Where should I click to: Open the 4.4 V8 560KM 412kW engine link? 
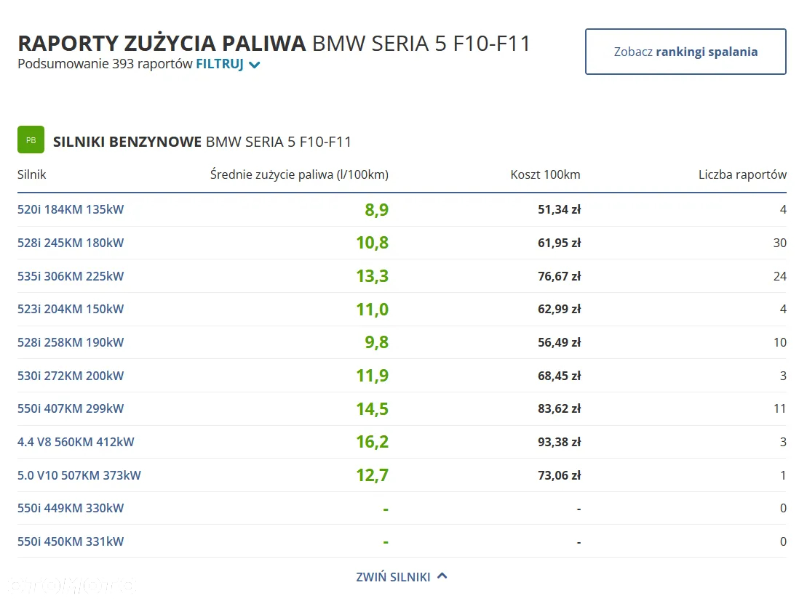(76, 442)
